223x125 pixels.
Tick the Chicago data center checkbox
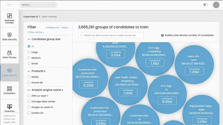(29, 101)
